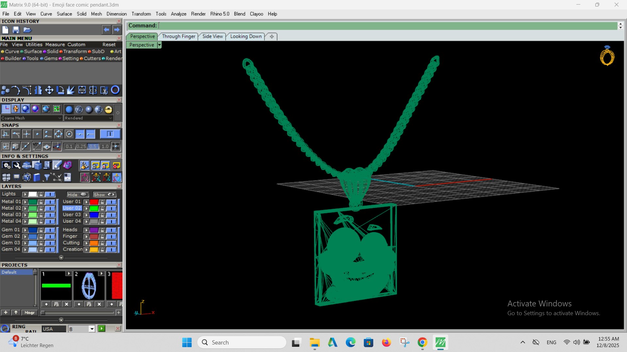Open the ring size 8 dropdown
The height and width of the screenshot is (352, 627).
(92, 329)
